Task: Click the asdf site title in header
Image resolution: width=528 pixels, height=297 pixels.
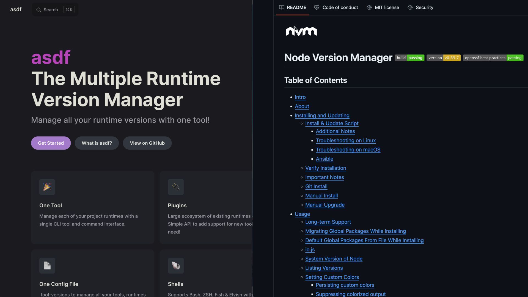Action: pyautogui.click(x=16, y=9)
